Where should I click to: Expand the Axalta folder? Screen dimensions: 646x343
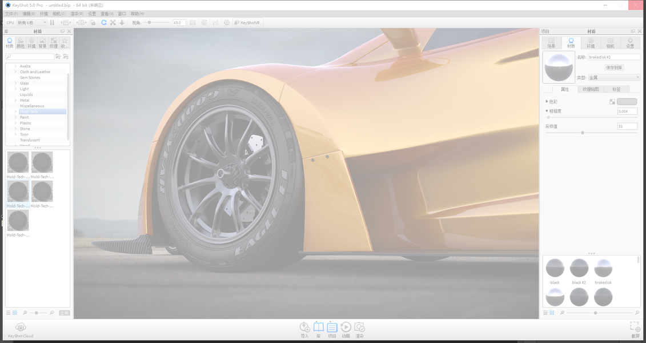click(15, 66)
